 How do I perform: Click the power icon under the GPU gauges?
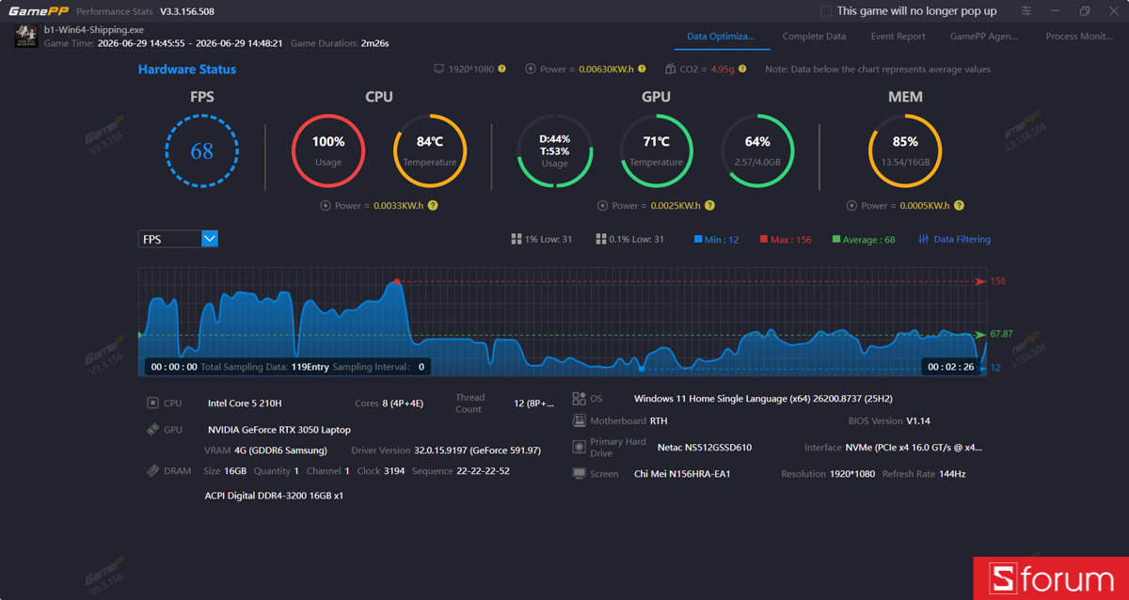602,206
